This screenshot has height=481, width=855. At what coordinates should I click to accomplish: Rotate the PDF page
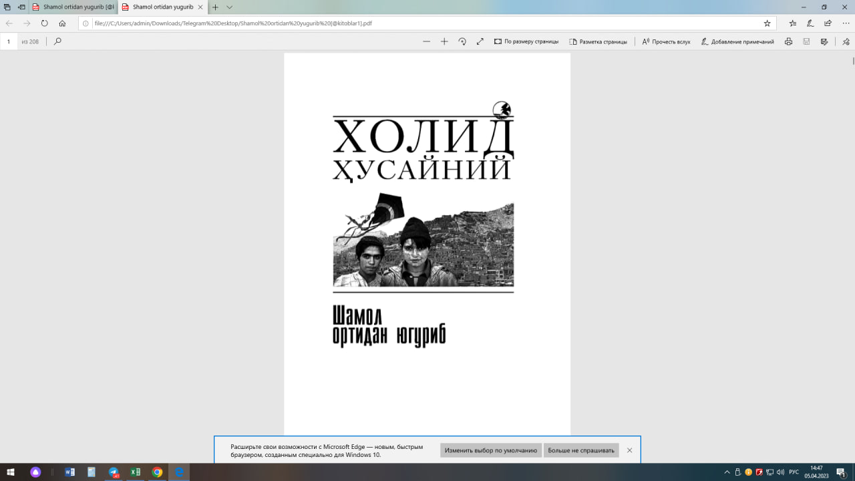(x=462, y=41)
